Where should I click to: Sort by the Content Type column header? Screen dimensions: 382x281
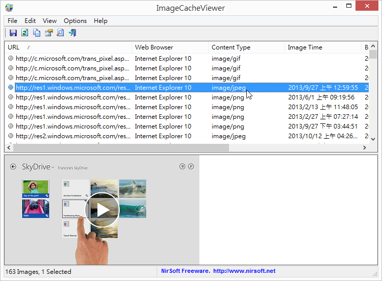246,47
